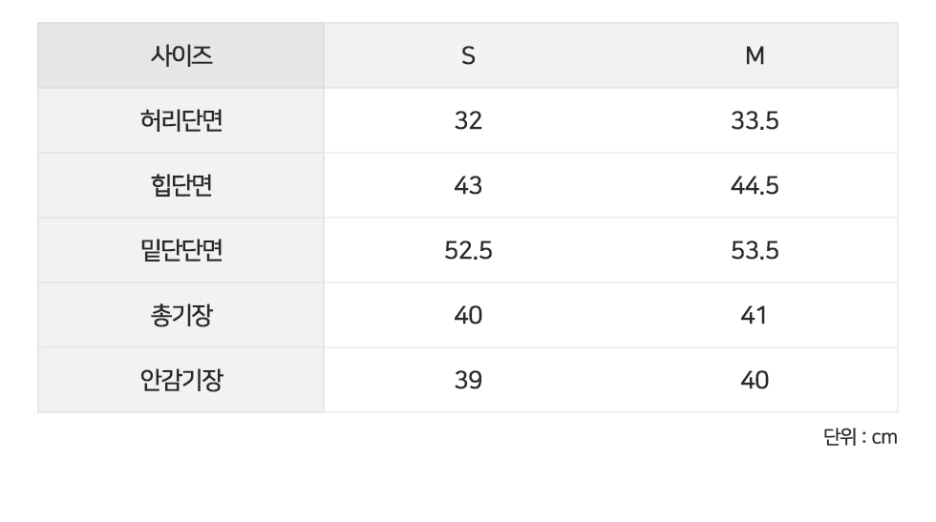Select the S size column header
Image resolution: width=936 pixels, height=522 pixels.
coord(468,56)
